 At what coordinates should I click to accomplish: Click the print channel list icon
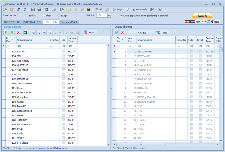[54, 9]
